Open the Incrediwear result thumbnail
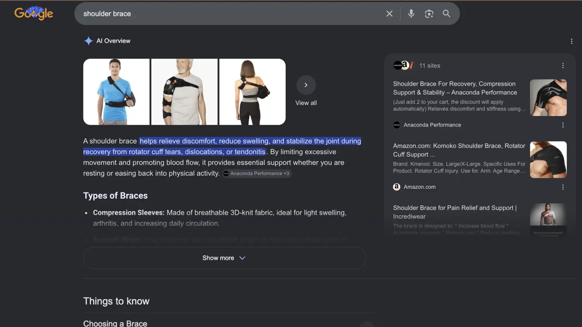582x327 pixels. click(548, 219)
